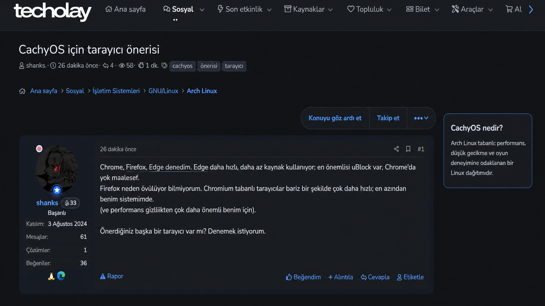545x306 pixels.
Task: Like the post with Beğendim
Action: tap(303, 277)
